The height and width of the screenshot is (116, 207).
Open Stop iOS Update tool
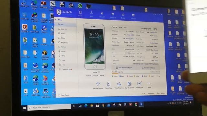click(129, 85)
